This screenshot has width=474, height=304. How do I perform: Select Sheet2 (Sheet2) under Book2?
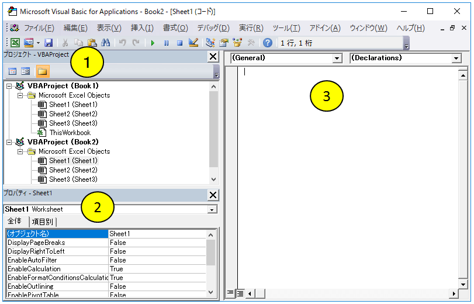point(73,170)
